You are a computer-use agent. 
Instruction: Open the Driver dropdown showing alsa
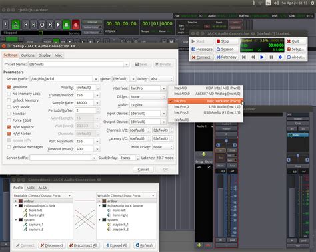pyautogui.click(x=161, y=79)
